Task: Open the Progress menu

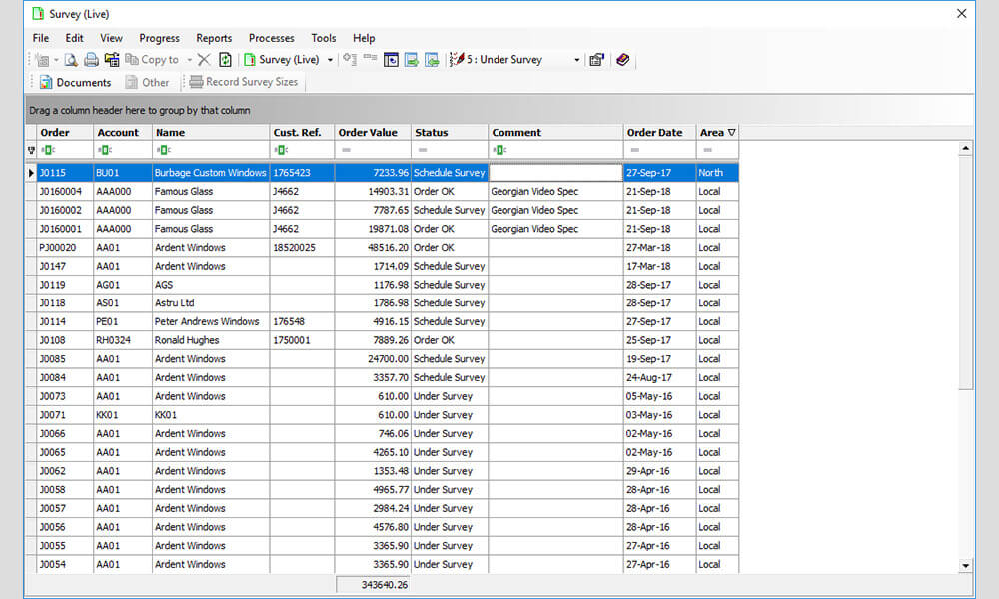Action: pos(159,38)
